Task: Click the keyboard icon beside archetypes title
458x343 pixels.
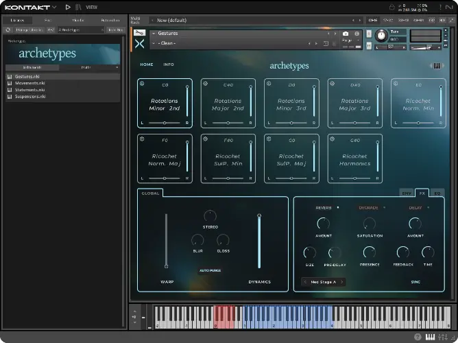Action: point(435,66)
